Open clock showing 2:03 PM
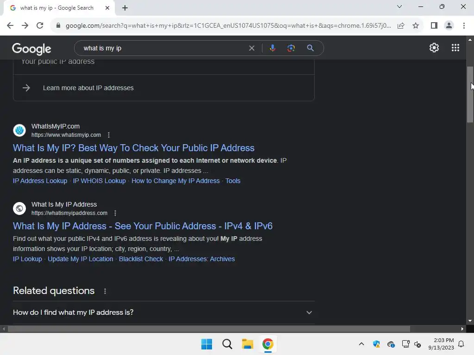Screen dimensions: 474x355 click(x=441, y=344)
